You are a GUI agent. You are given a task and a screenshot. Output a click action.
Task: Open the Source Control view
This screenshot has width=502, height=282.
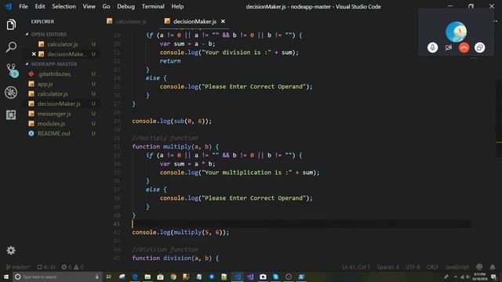[12, 70]
